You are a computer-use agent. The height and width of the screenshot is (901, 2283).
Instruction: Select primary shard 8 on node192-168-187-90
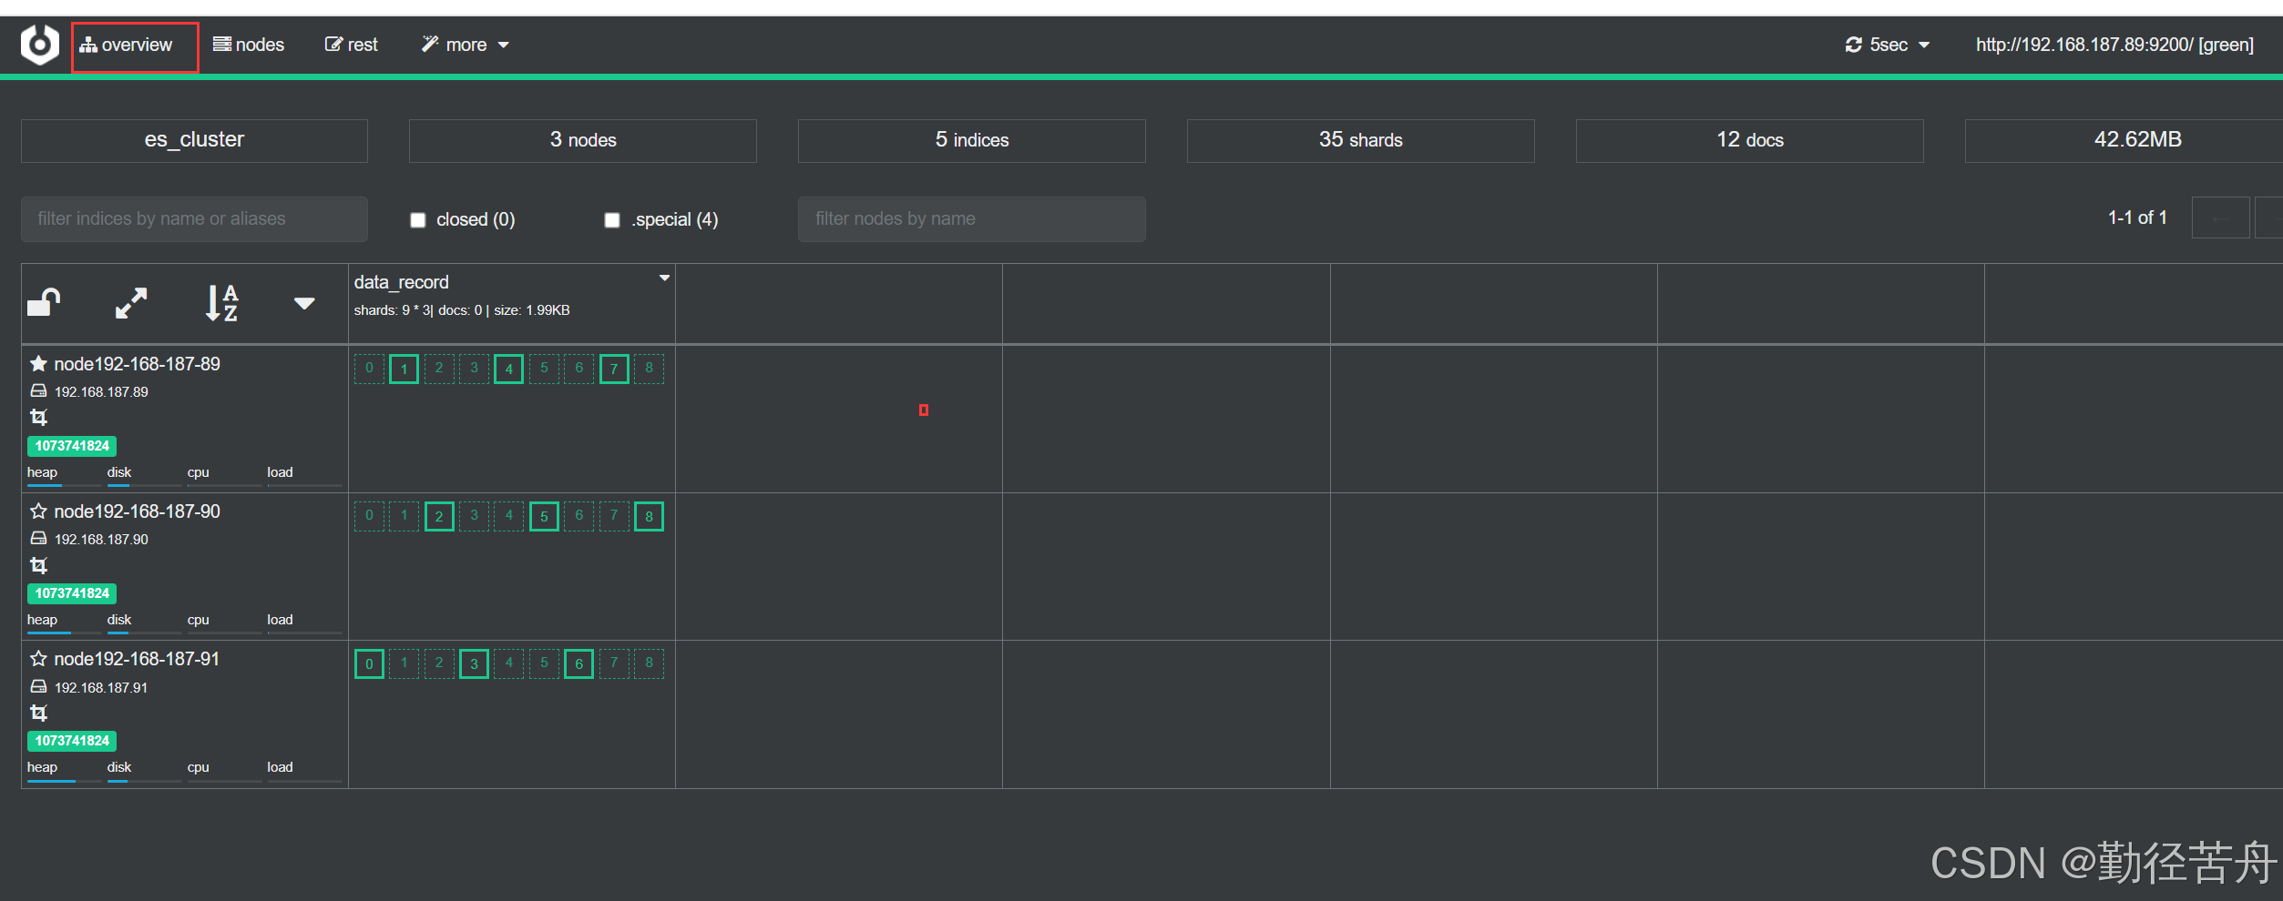pos(649,516)
